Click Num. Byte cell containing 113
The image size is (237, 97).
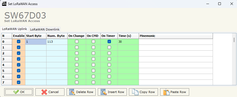(x=57, y=42)
